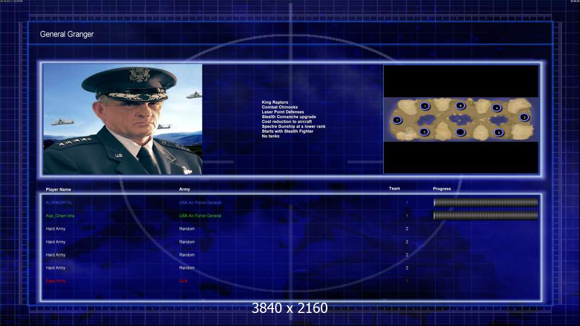Viewport: 580px width, 326px height.
Task: Click start position marker 1 on the map
Action: tap(425, 106)
